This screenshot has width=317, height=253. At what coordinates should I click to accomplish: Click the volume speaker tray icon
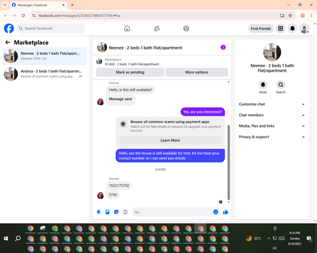coord(275,248)
